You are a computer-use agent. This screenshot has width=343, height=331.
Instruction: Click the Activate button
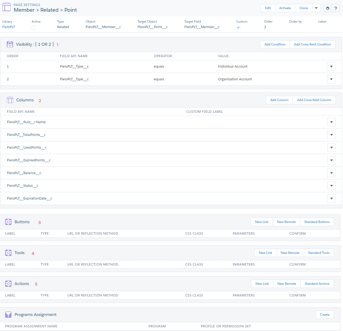[285, 8]
